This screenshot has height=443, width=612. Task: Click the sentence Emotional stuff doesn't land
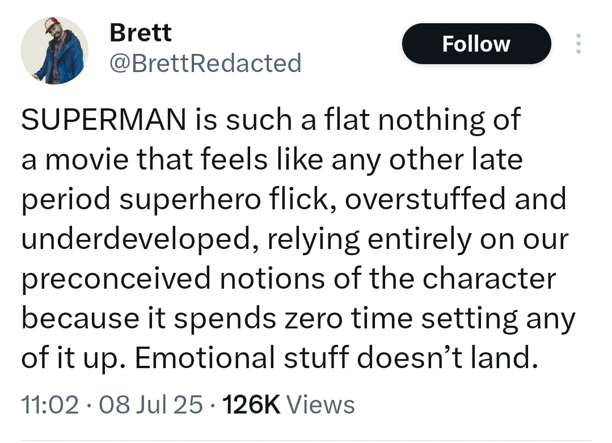click(336, 357)
